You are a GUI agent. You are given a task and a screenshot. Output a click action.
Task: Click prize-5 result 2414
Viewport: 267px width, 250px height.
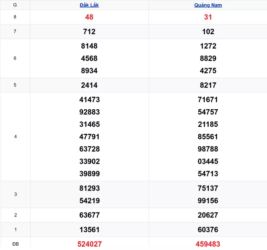pos(89,85)
